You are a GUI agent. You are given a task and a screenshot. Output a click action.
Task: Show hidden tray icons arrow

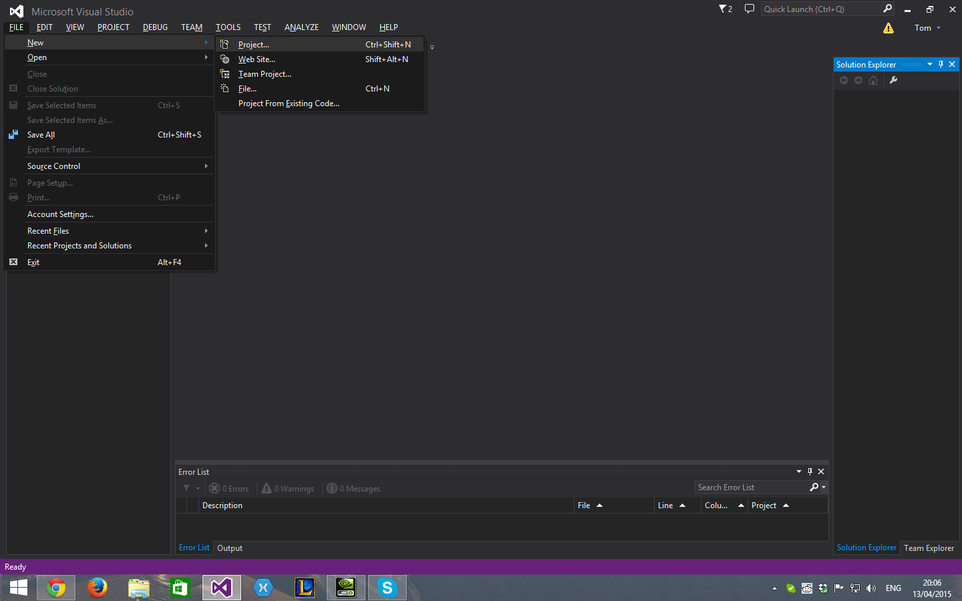pyautogui.click(x=774, y=588)
